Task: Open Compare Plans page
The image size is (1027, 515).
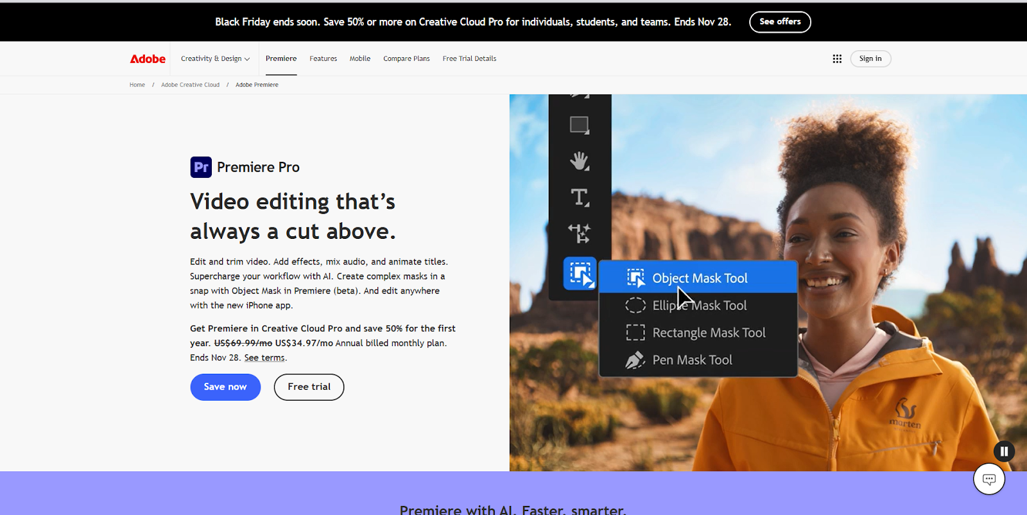Action: tap(406, 58)
